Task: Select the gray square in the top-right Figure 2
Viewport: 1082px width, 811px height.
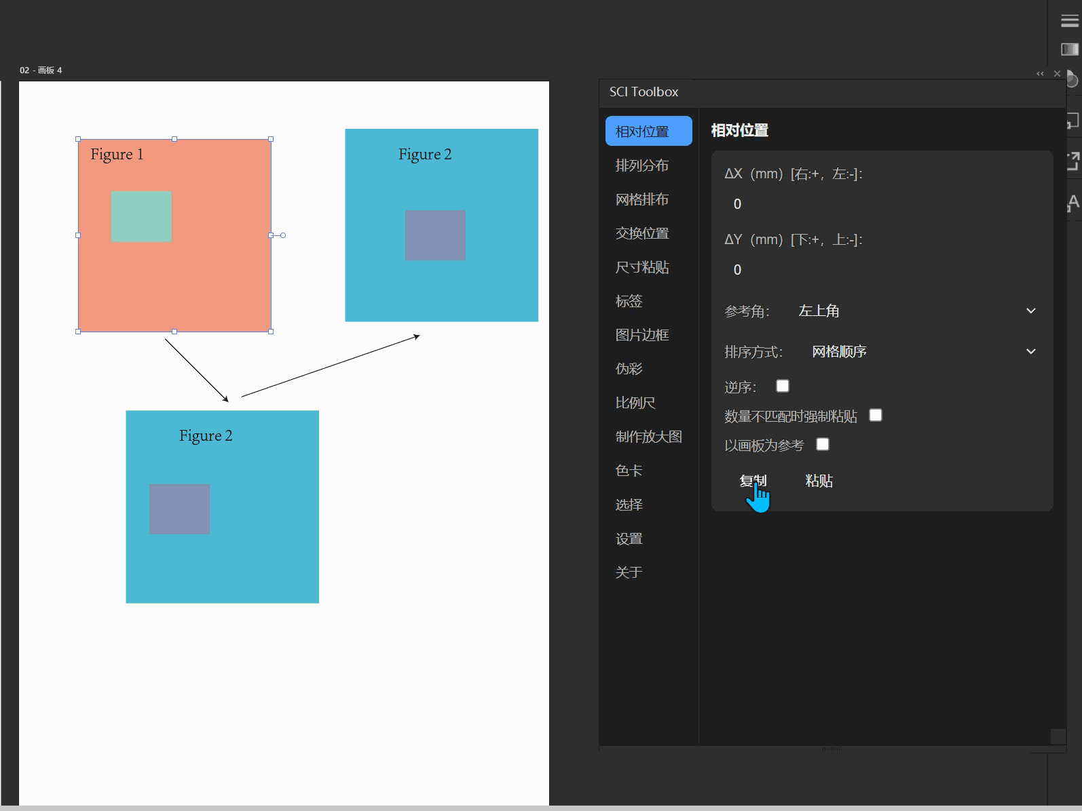Action: click(435, 235)
